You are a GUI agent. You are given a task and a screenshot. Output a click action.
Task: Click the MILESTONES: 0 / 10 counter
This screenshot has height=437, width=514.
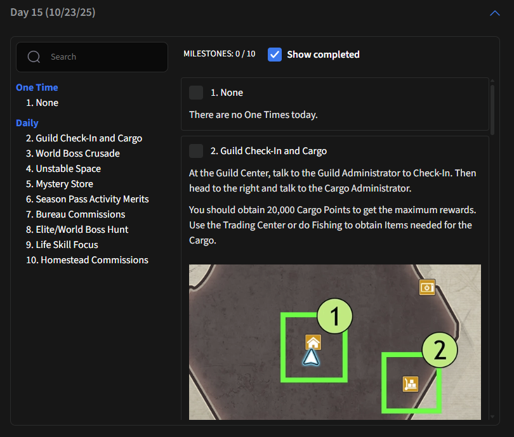(220, 54)
